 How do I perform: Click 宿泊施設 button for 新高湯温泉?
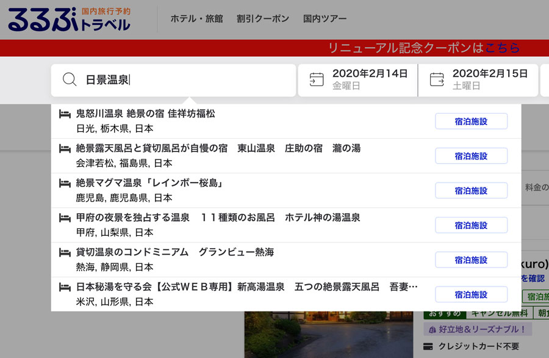(472, 294)
